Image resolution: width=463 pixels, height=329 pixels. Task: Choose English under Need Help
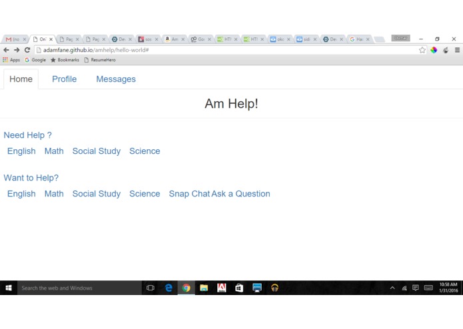click(x=21, y=151)
